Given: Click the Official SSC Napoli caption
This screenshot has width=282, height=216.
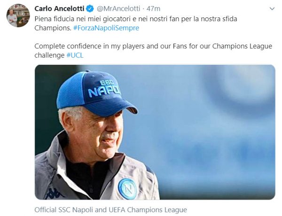Looking at the screenshot, I should pyautogui.click(x=110, y=210).
